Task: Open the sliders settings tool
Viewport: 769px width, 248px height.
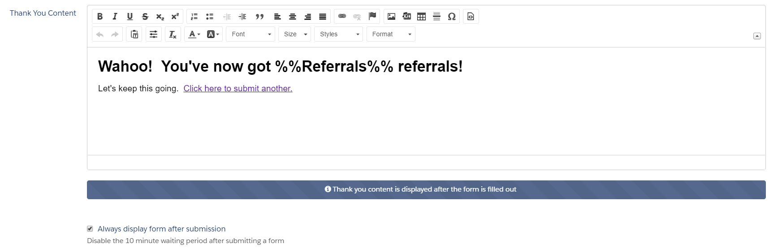Action: 153,34
